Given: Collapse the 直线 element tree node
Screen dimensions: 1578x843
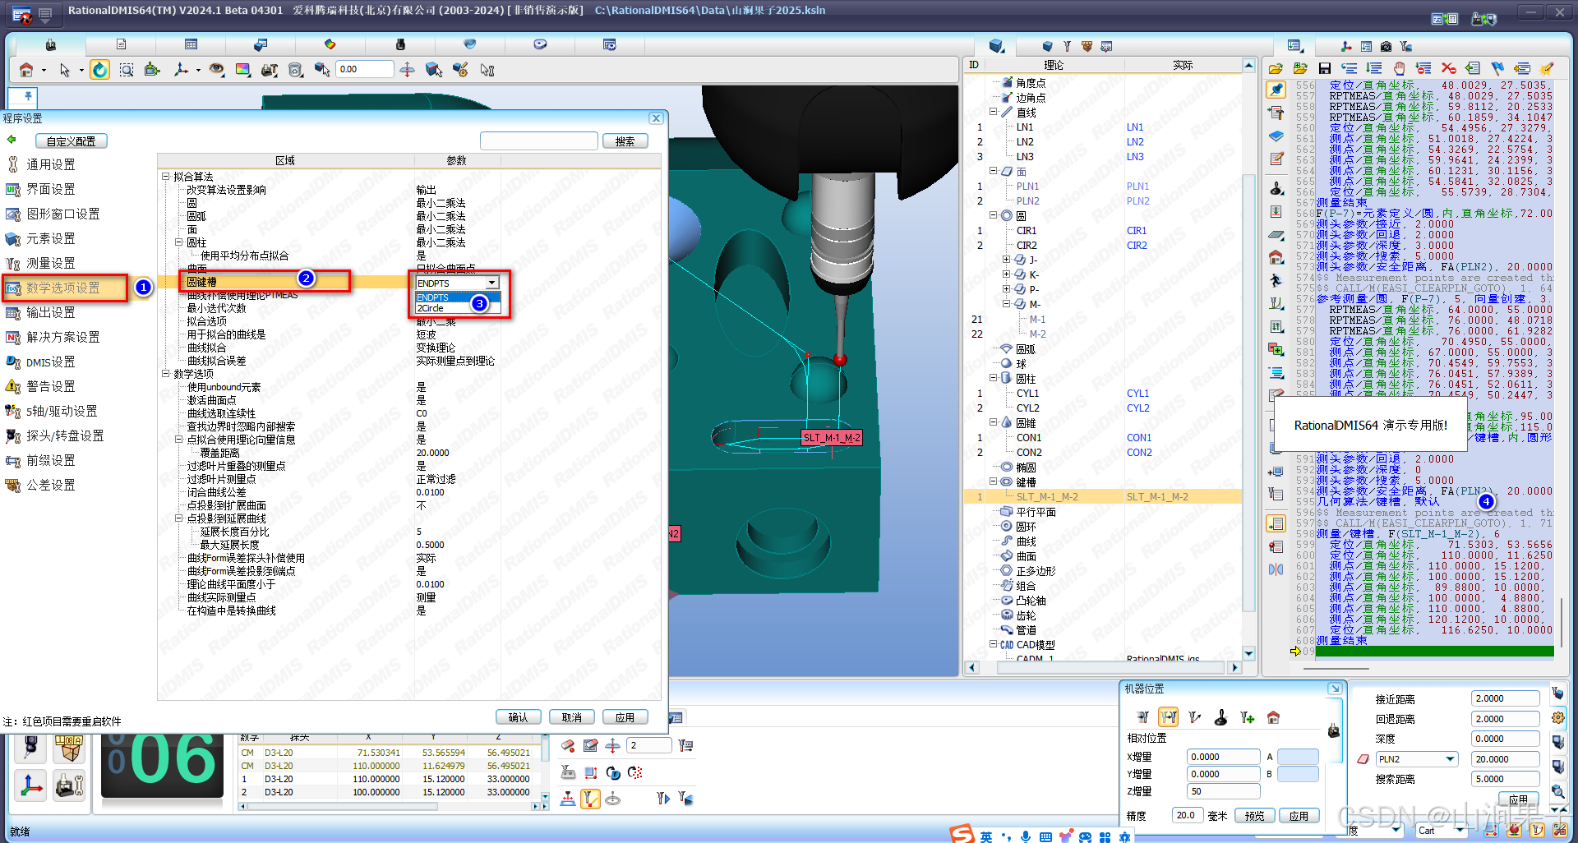Looking at the screenshot, I should 993,112.
